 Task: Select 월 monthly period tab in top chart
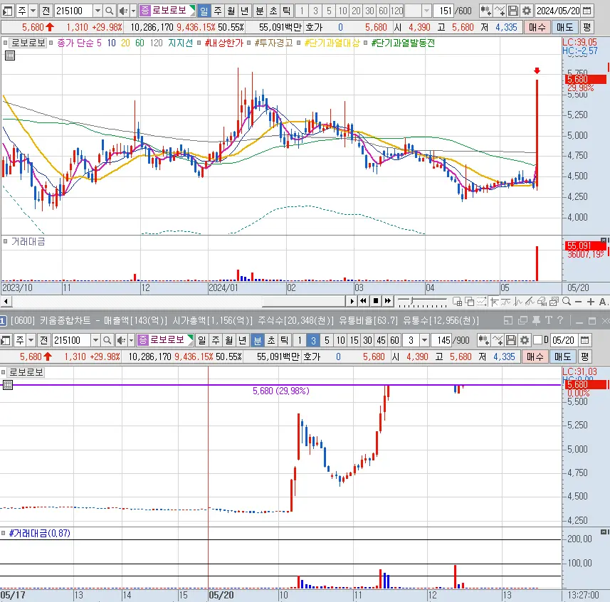[231, 11]
